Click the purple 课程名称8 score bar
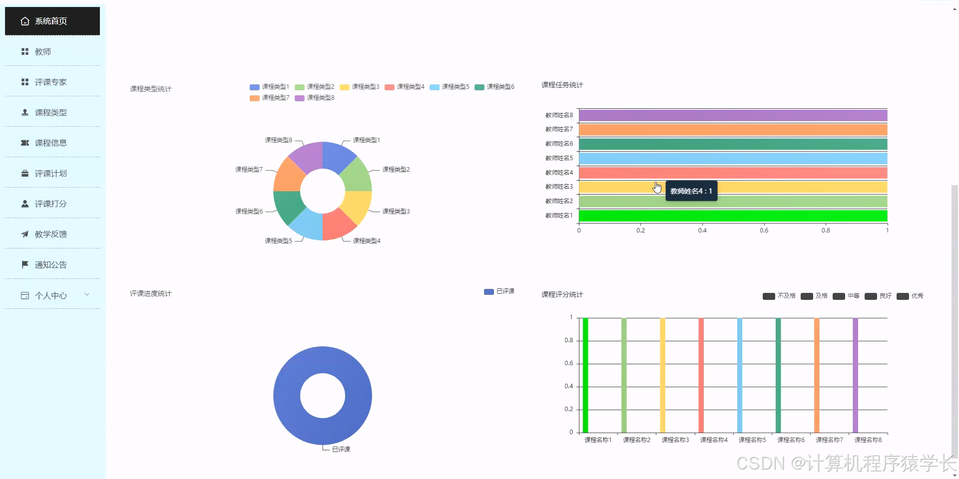The width and height of the screenshot is (959, 479). click(856, 375)
